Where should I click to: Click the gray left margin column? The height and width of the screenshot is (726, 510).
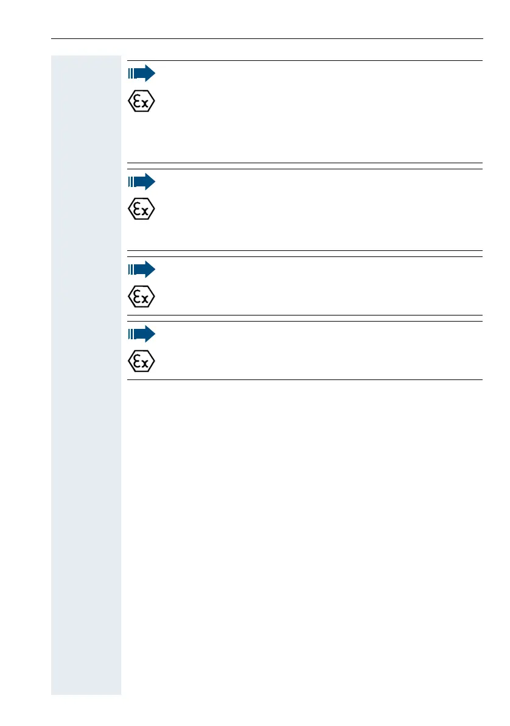pos(86,375)
